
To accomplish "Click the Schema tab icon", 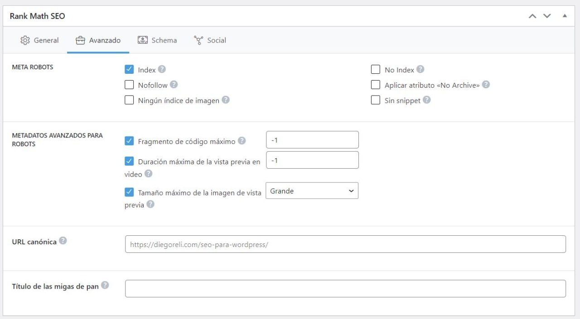I will 143,40.
